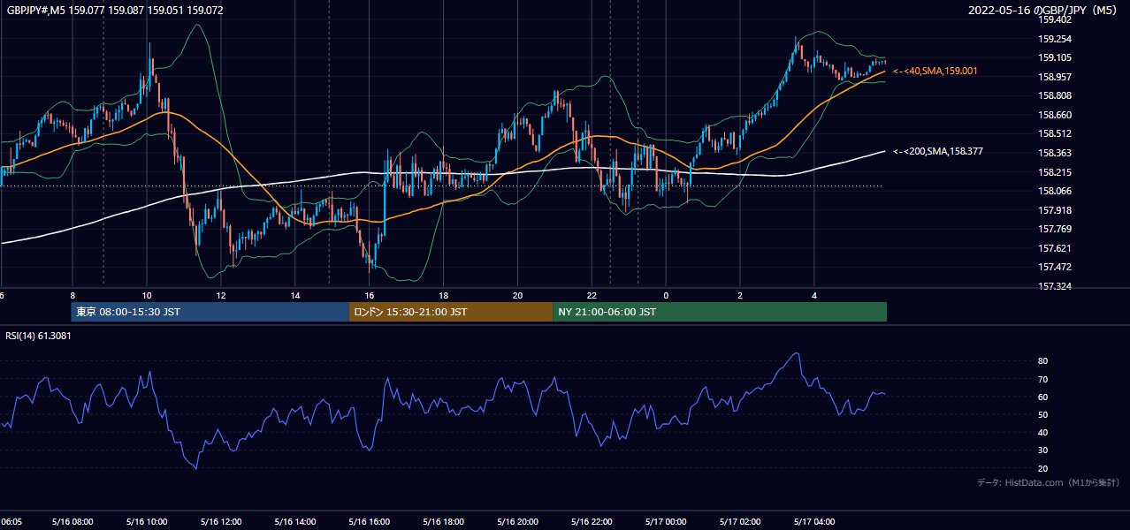Click the RSI 50 level label
This screenshot has height=530, width=1130.
click(x=1042, y=414)
